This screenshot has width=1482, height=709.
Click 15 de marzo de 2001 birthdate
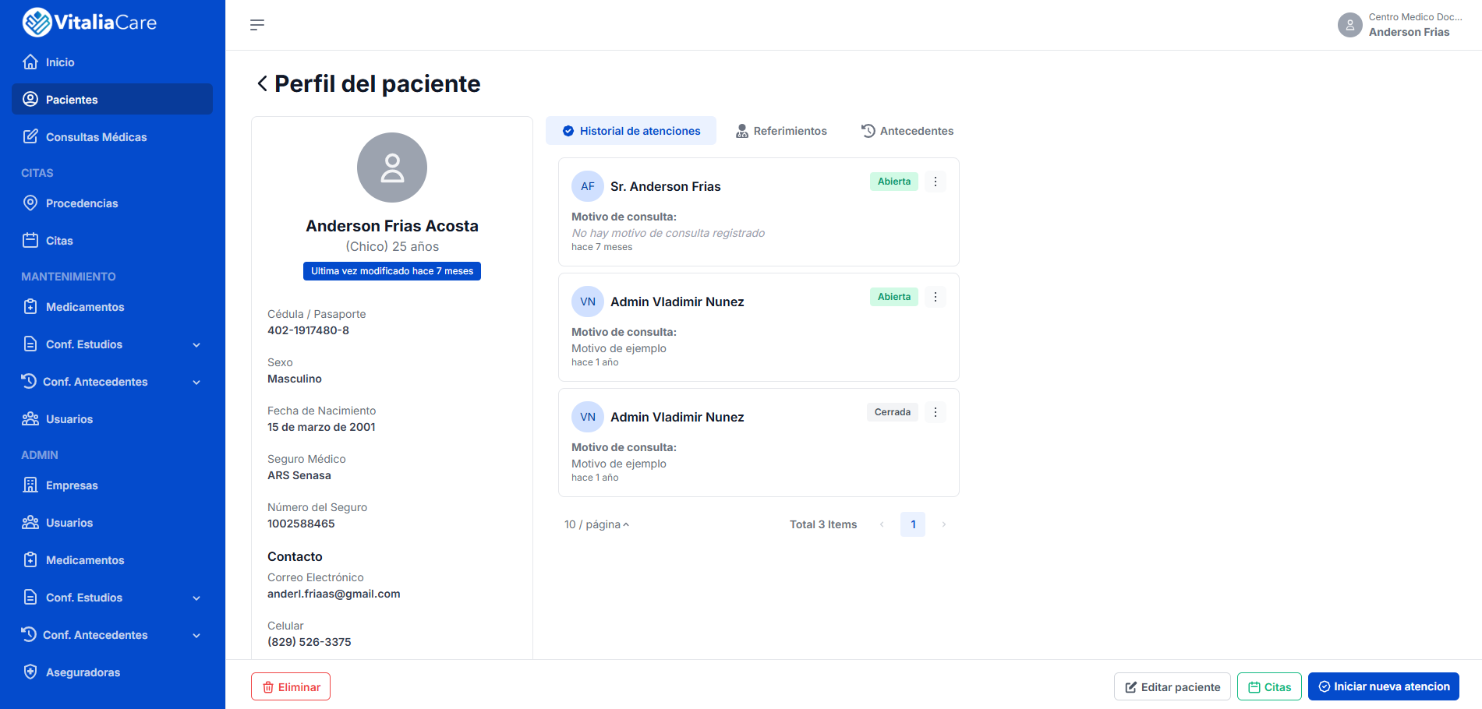pos(321,427)
